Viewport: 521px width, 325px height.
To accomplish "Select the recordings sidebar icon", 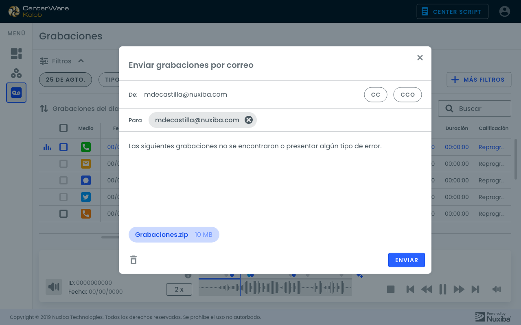I will (x=16, y=93).
